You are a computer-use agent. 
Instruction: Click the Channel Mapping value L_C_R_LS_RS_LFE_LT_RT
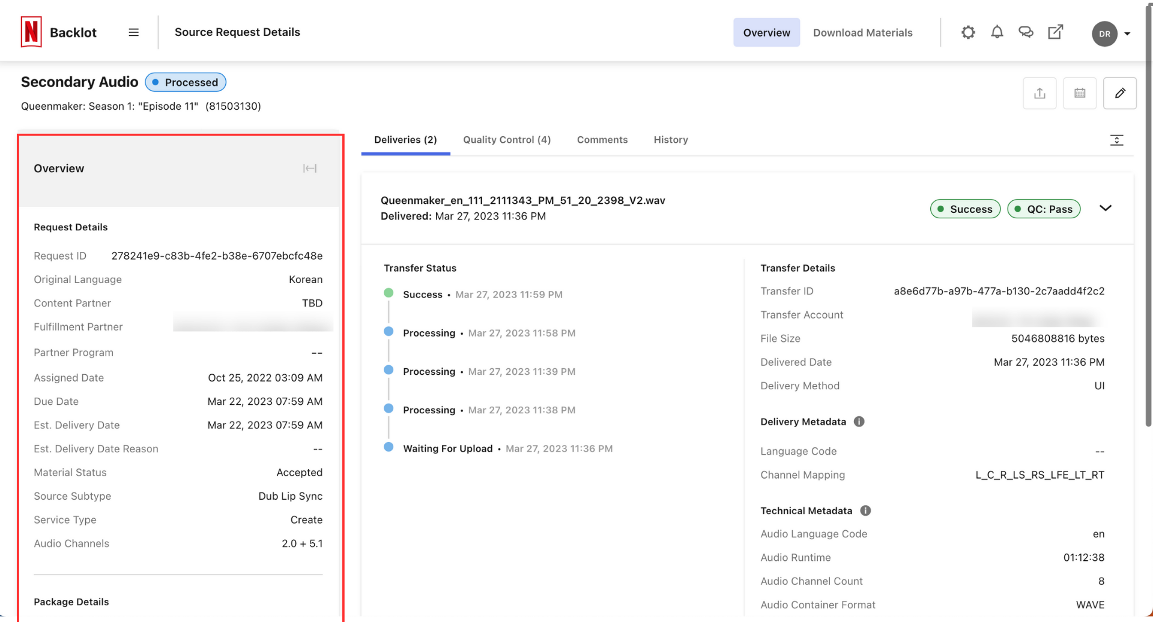[x=1040, y=475]
